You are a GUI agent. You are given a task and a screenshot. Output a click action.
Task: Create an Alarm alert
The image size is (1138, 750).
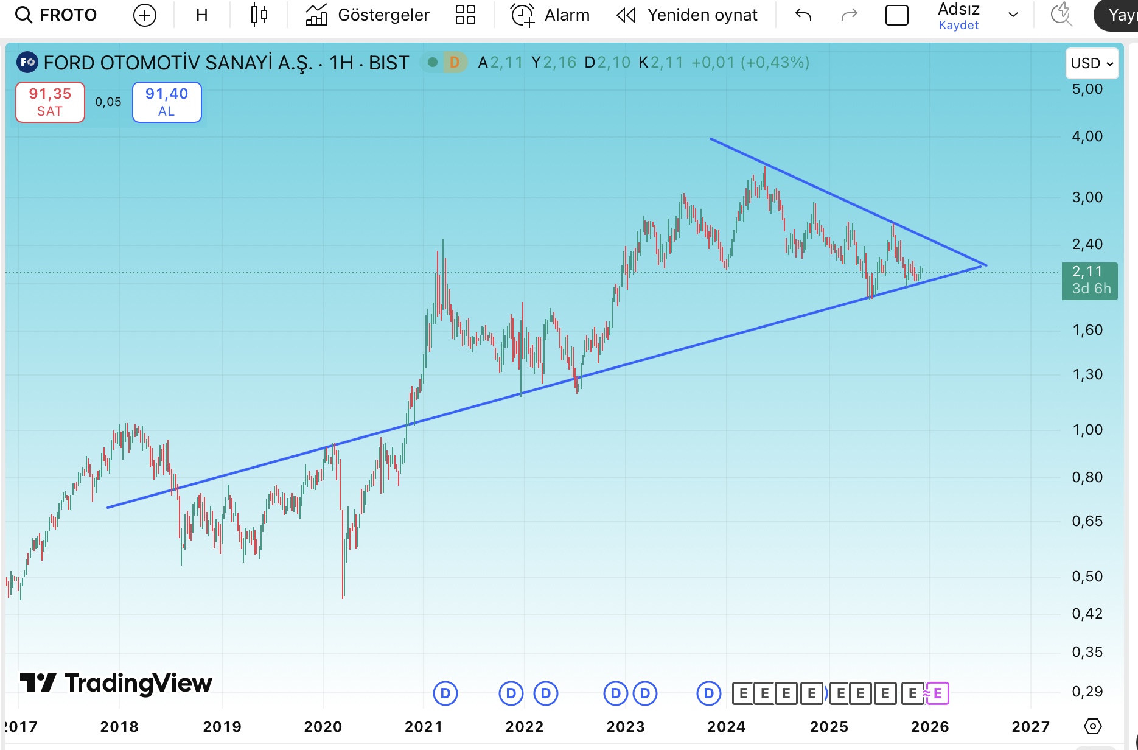tap(550, 15)
